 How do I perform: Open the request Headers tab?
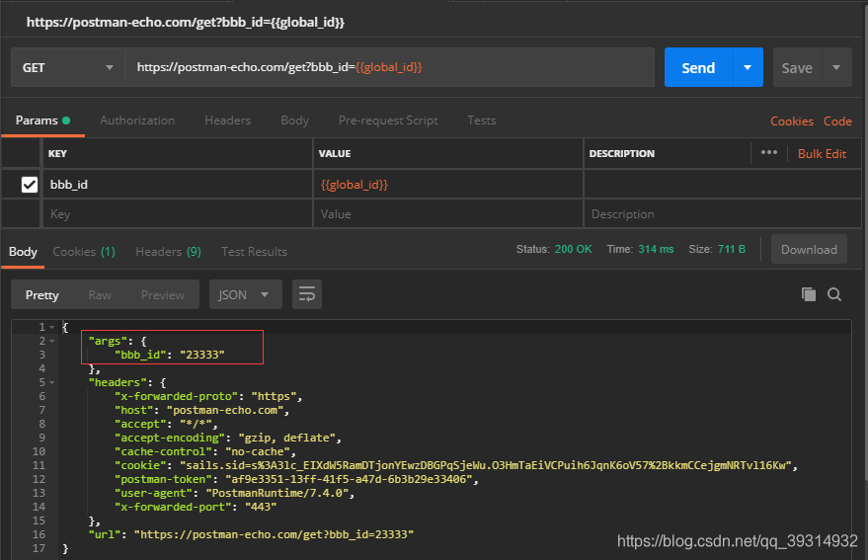227,120
